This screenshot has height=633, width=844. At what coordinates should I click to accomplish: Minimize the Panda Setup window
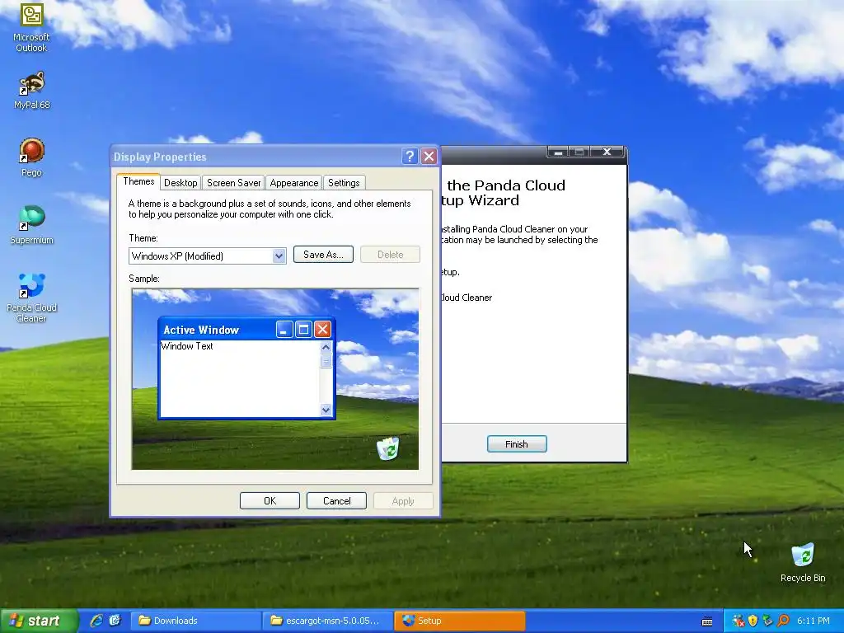pyautogui.click(x=558, y=152)
